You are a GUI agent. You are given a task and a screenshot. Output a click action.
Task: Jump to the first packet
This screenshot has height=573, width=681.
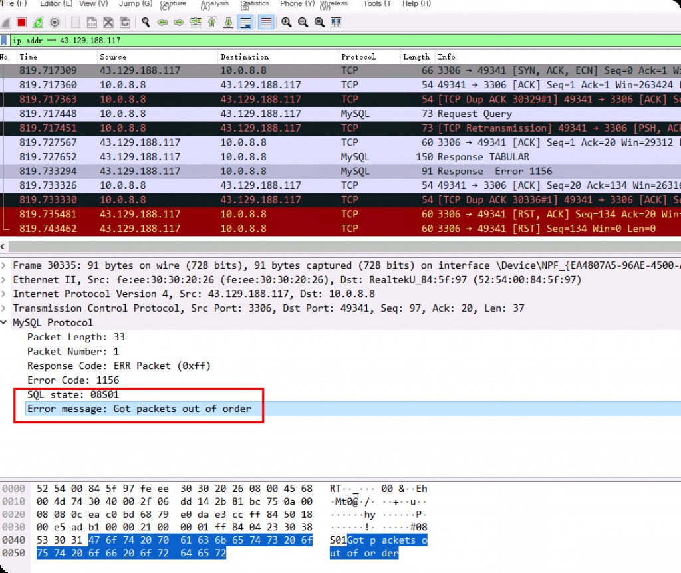212,22
